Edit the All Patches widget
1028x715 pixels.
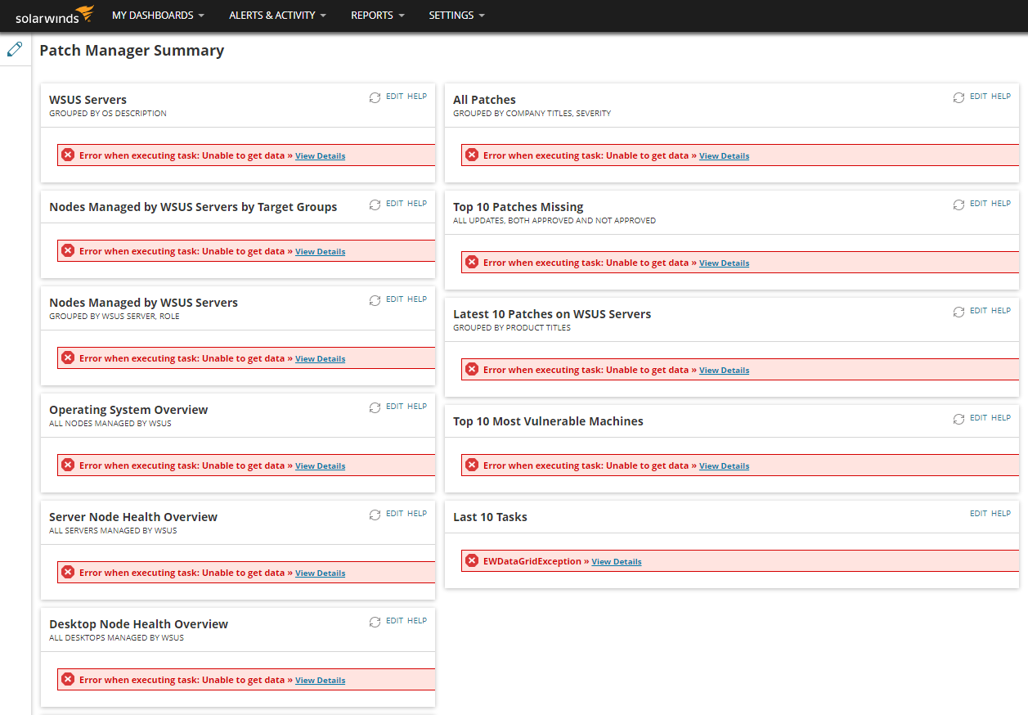[978, 97]
